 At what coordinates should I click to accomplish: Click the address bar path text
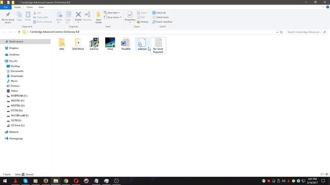coord(55,32)
